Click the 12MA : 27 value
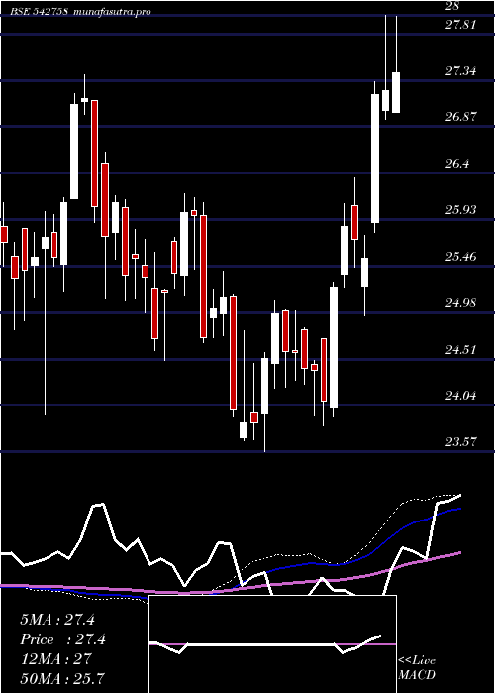This screenshot has height=694, width=495. (55, 659)
